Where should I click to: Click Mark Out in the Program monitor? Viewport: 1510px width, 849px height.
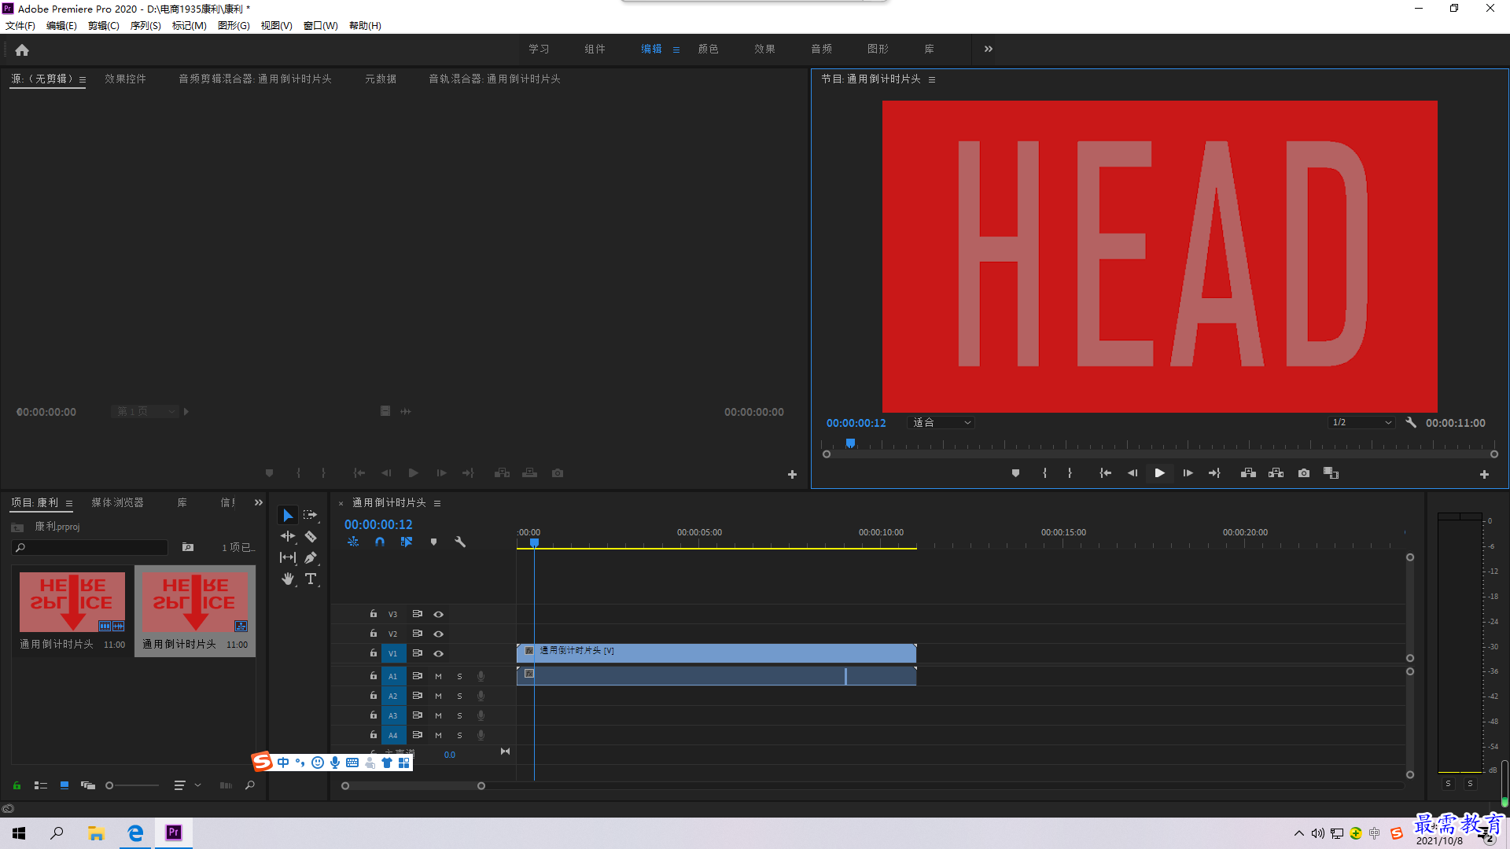1070,473
